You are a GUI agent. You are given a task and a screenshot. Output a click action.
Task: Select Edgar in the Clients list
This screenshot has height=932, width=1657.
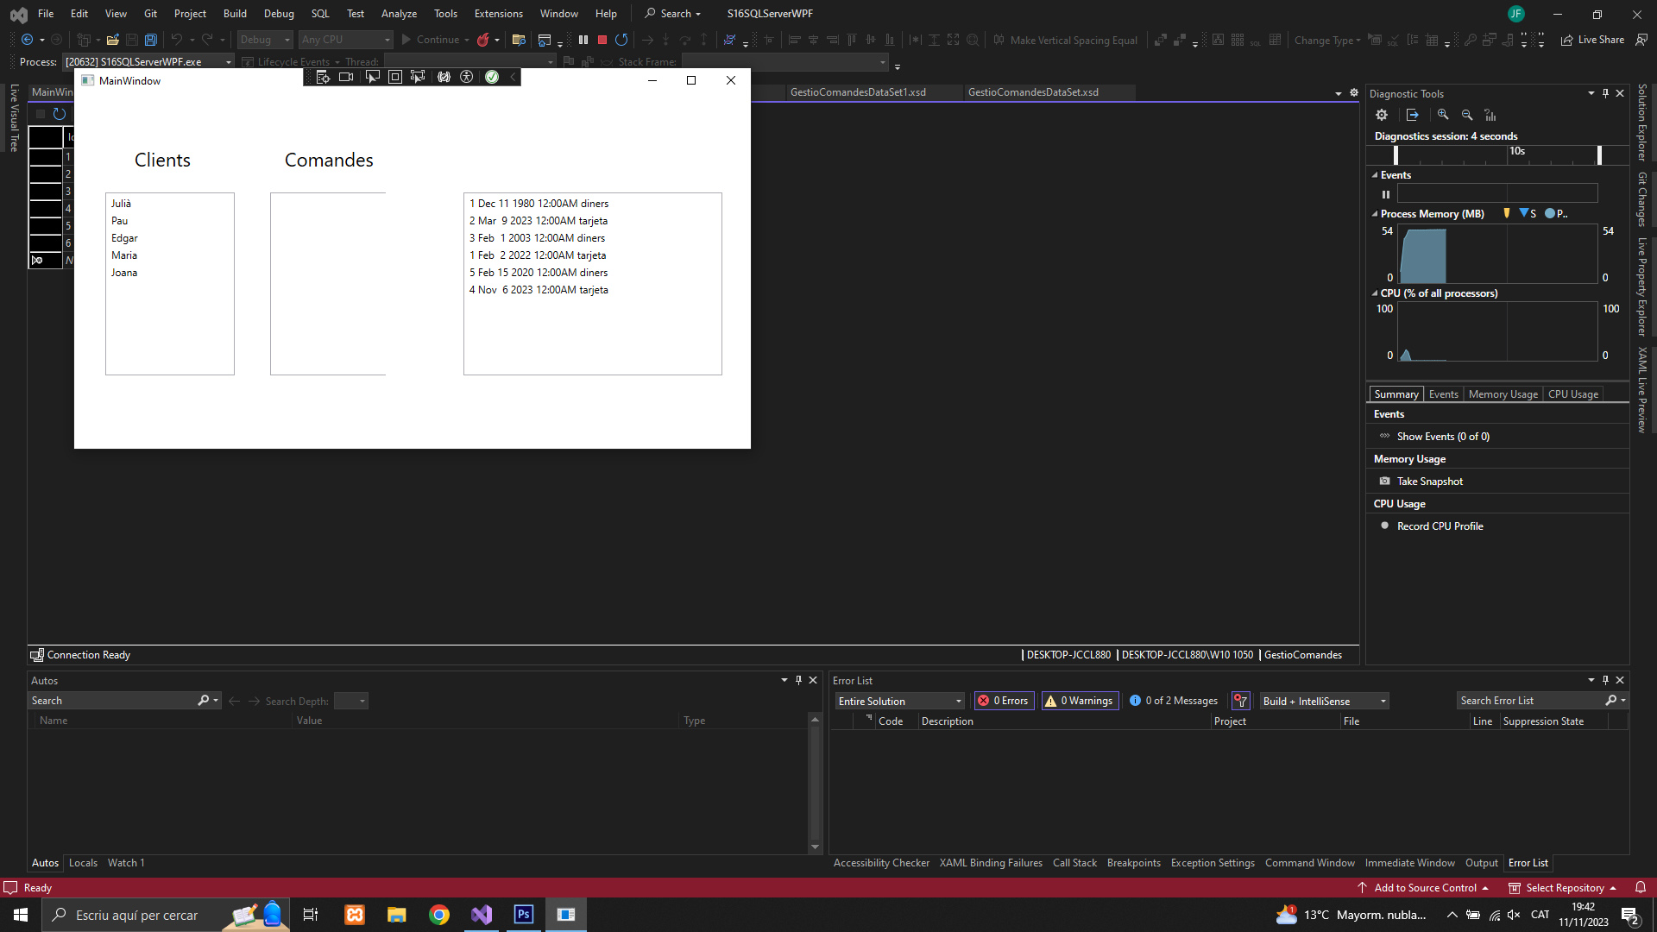tap(124, 238)
